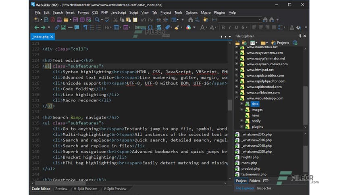Click the fill background color bucket icon
337x195 pixels.
click(x=298, y=27)
